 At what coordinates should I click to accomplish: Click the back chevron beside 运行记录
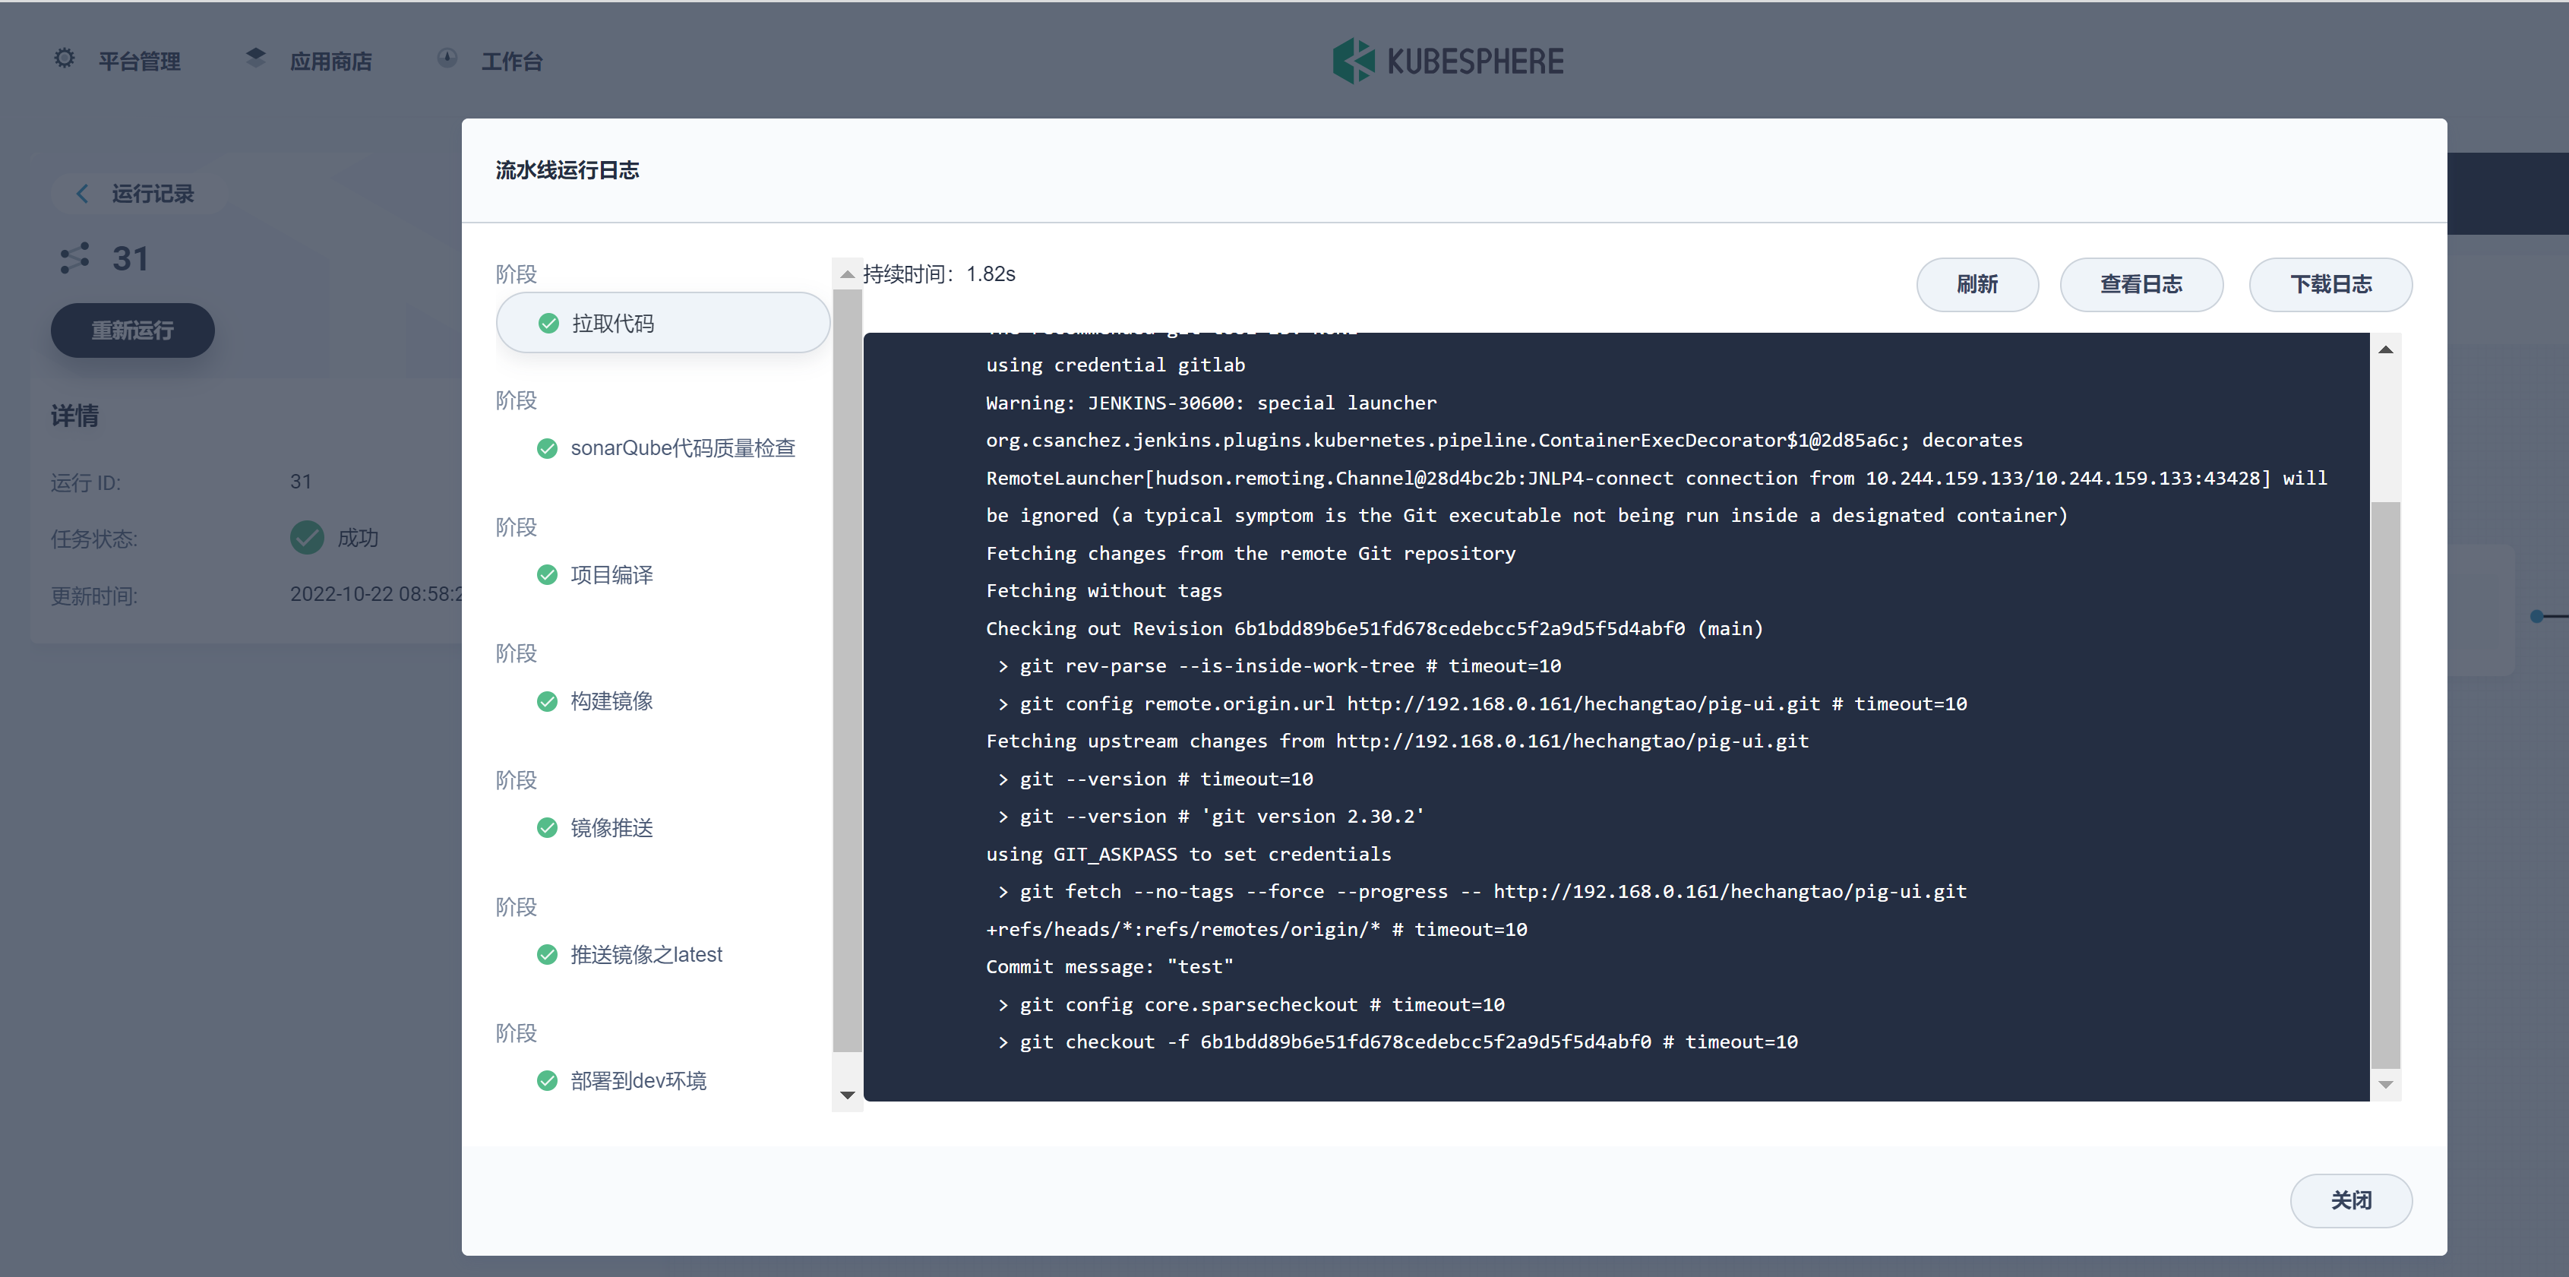[x=83, y=194]
